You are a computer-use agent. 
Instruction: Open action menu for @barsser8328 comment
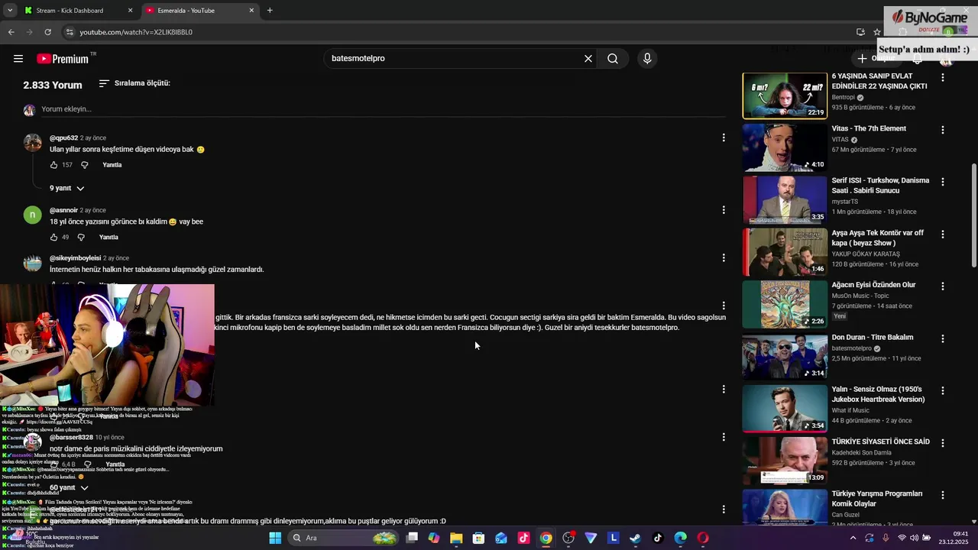[724, 437]
